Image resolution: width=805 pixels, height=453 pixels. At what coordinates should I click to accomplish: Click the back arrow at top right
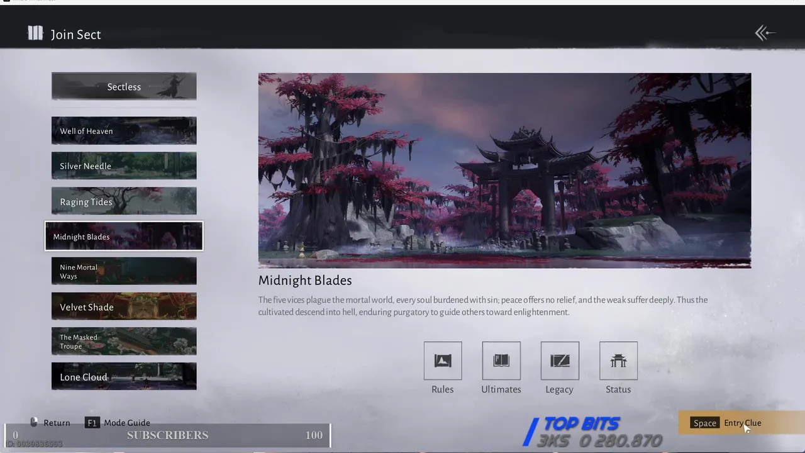(765, 33)
